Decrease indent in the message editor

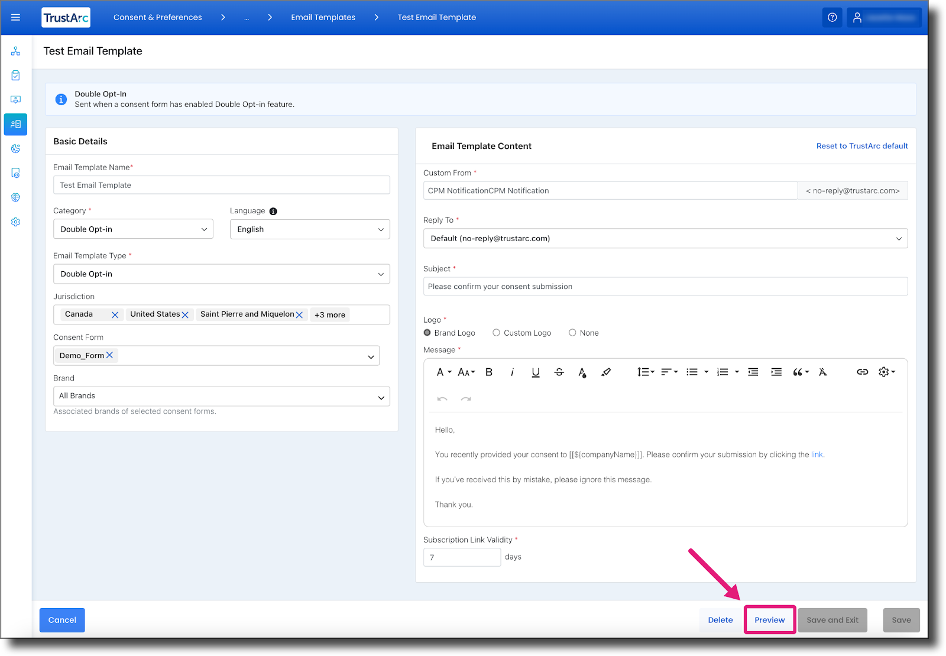coord(753,372)
